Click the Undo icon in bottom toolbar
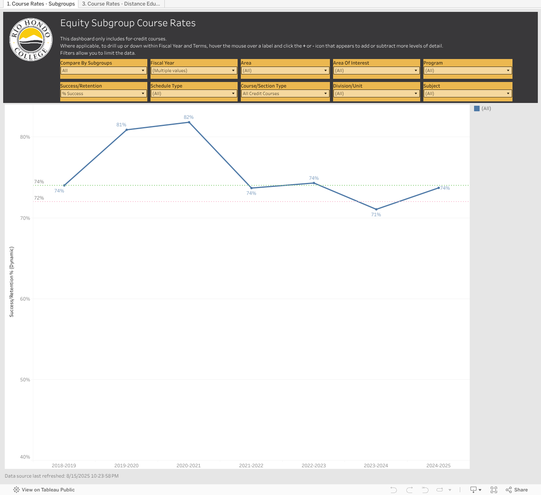 393,490
